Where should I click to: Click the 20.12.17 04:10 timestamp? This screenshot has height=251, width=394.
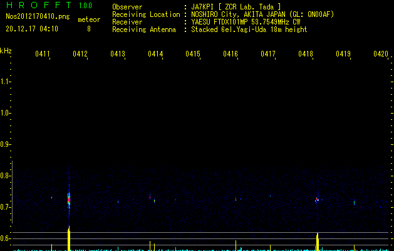coord(32,29)
